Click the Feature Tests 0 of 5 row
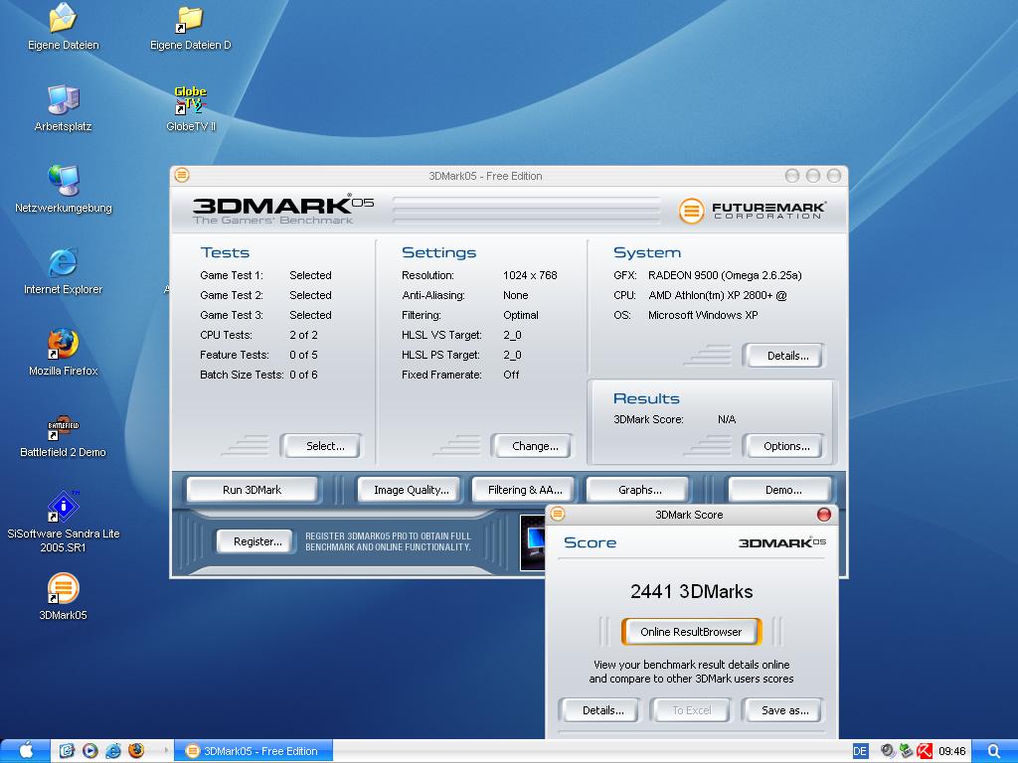Viewport: 1018px width, 763px height. click(x=259, y=355)
